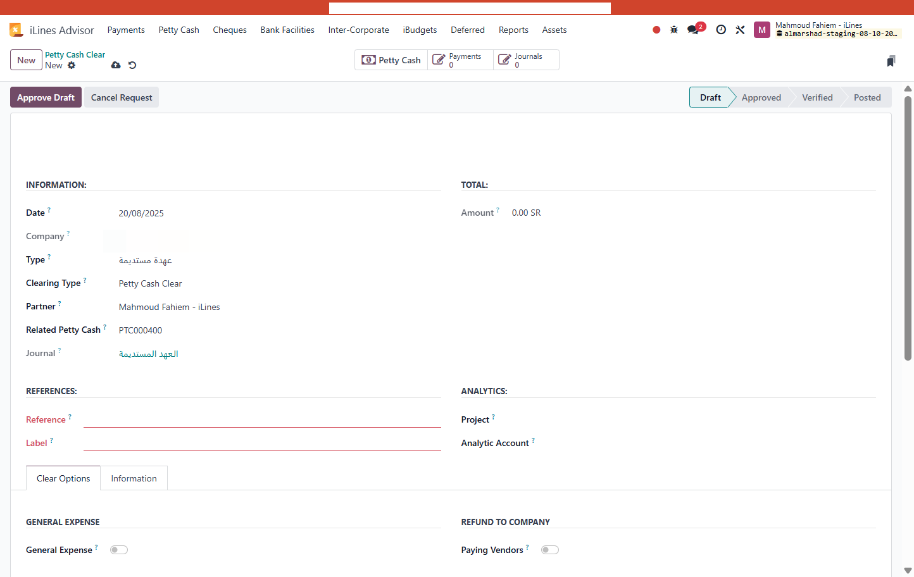914x577 pixels.
Task: Select the Clear Options tab
Action: coord(63,478)
